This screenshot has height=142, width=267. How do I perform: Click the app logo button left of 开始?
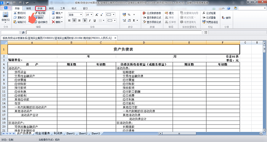click(x=6, y=8)
